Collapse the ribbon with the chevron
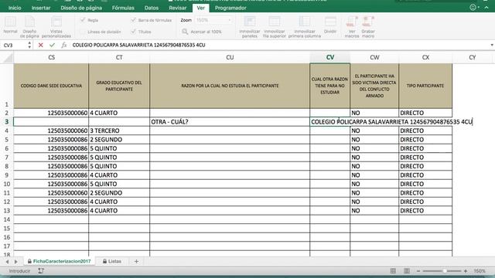The width and height of the screenshot is (495, 278). pyautogui.click(x=486, y=8)
